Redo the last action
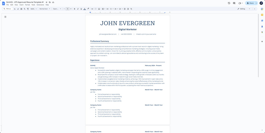265x133 pixels. coord(18,9)
